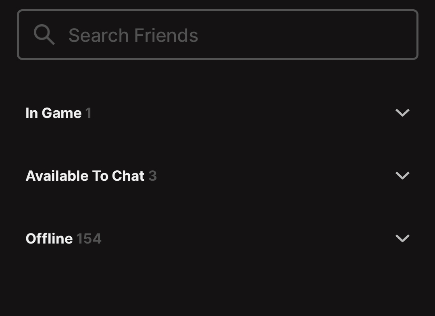
Task: Toggle the Available To Chat list open
Action: (x=402, y=176)
